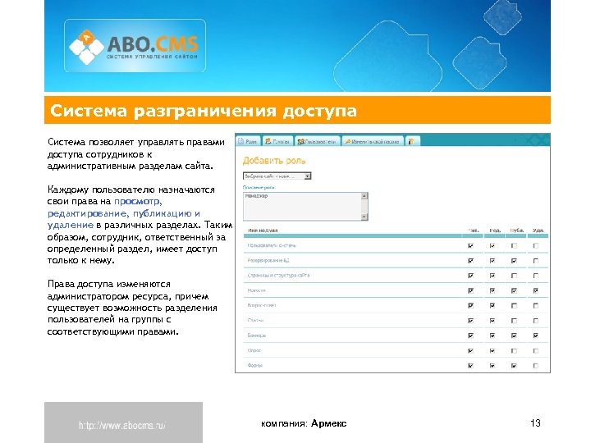Click the textarea scroll up arrow
The width and height of the screenshot is (591, 443).
pyautogui.click(x=364, y=195)
